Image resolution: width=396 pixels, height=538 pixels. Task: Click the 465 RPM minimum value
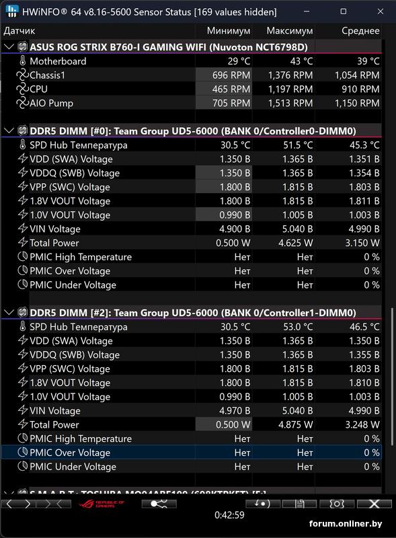pyautogui.click(x=231, y=89)
